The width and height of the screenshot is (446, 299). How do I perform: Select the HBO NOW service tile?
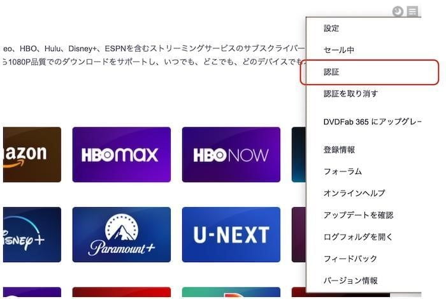(231, 154)
